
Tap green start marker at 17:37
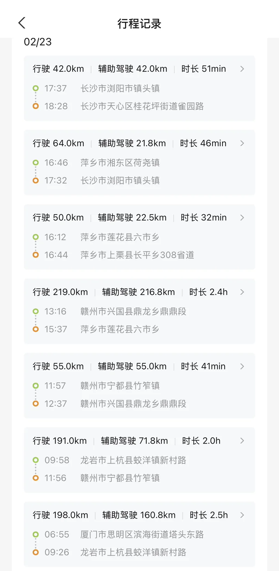click(x=35, y=88)
